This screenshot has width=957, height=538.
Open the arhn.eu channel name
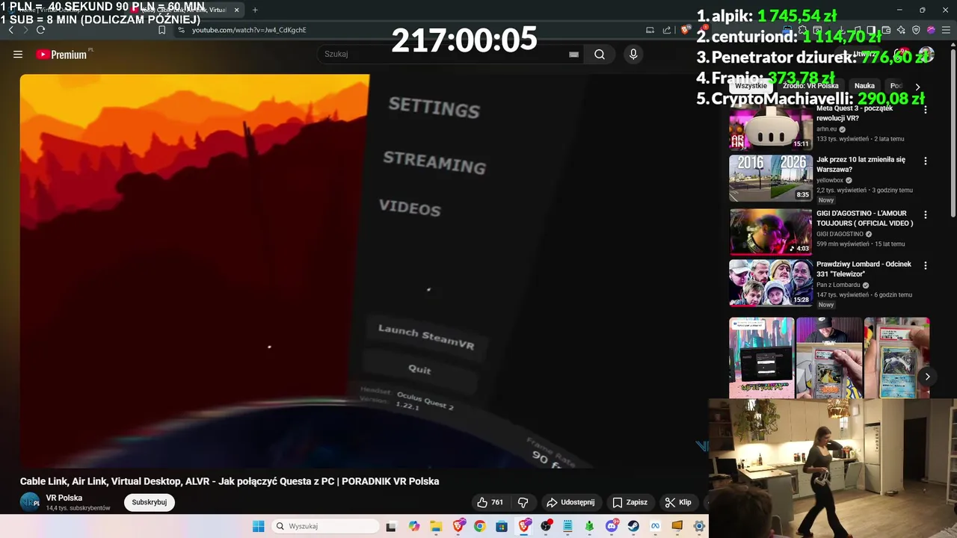[x=826, y=129]
